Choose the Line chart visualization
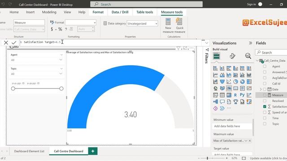Image resolution: width=287 pixels, height=161 pixels. 215,75
